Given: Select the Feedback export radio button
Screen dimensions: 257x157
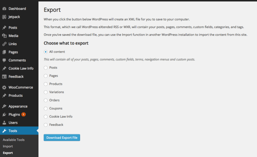Looking at the screenshot, I should click(x=46, y=125).
